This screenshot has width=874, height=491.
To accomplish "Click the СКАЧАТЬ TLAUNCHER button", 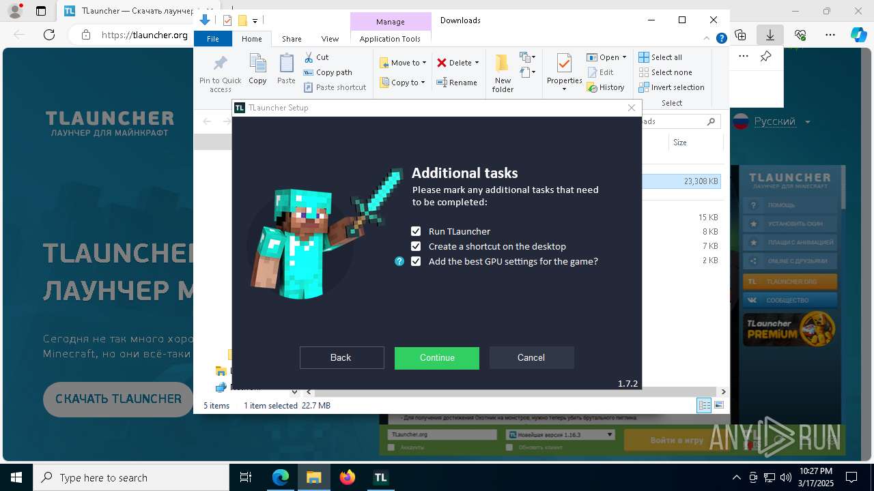I will 119,399.
